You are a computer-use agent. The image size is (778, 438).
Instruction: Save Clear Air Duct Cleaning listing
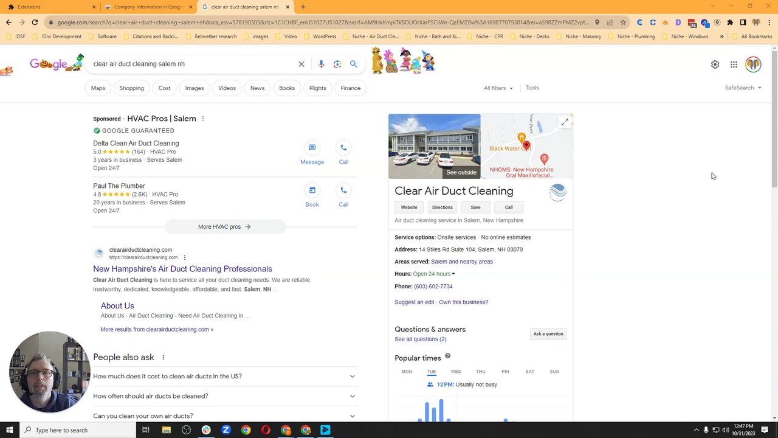pos(475,207)
